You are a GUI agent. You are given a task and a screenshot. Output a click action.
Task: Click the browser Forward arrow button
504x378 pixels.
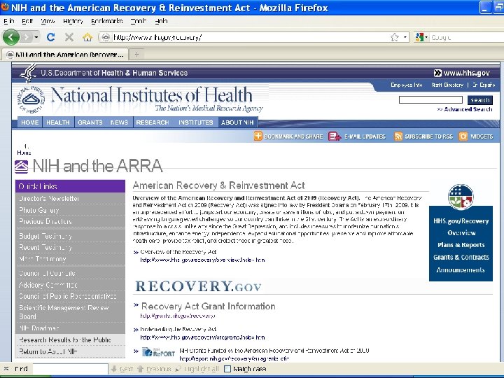coord(27,37)
